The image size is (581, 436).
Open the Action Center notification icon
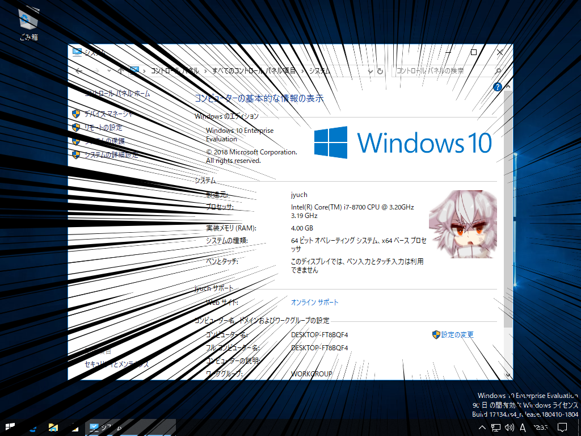pyautogui.click(x=562, y=427)
